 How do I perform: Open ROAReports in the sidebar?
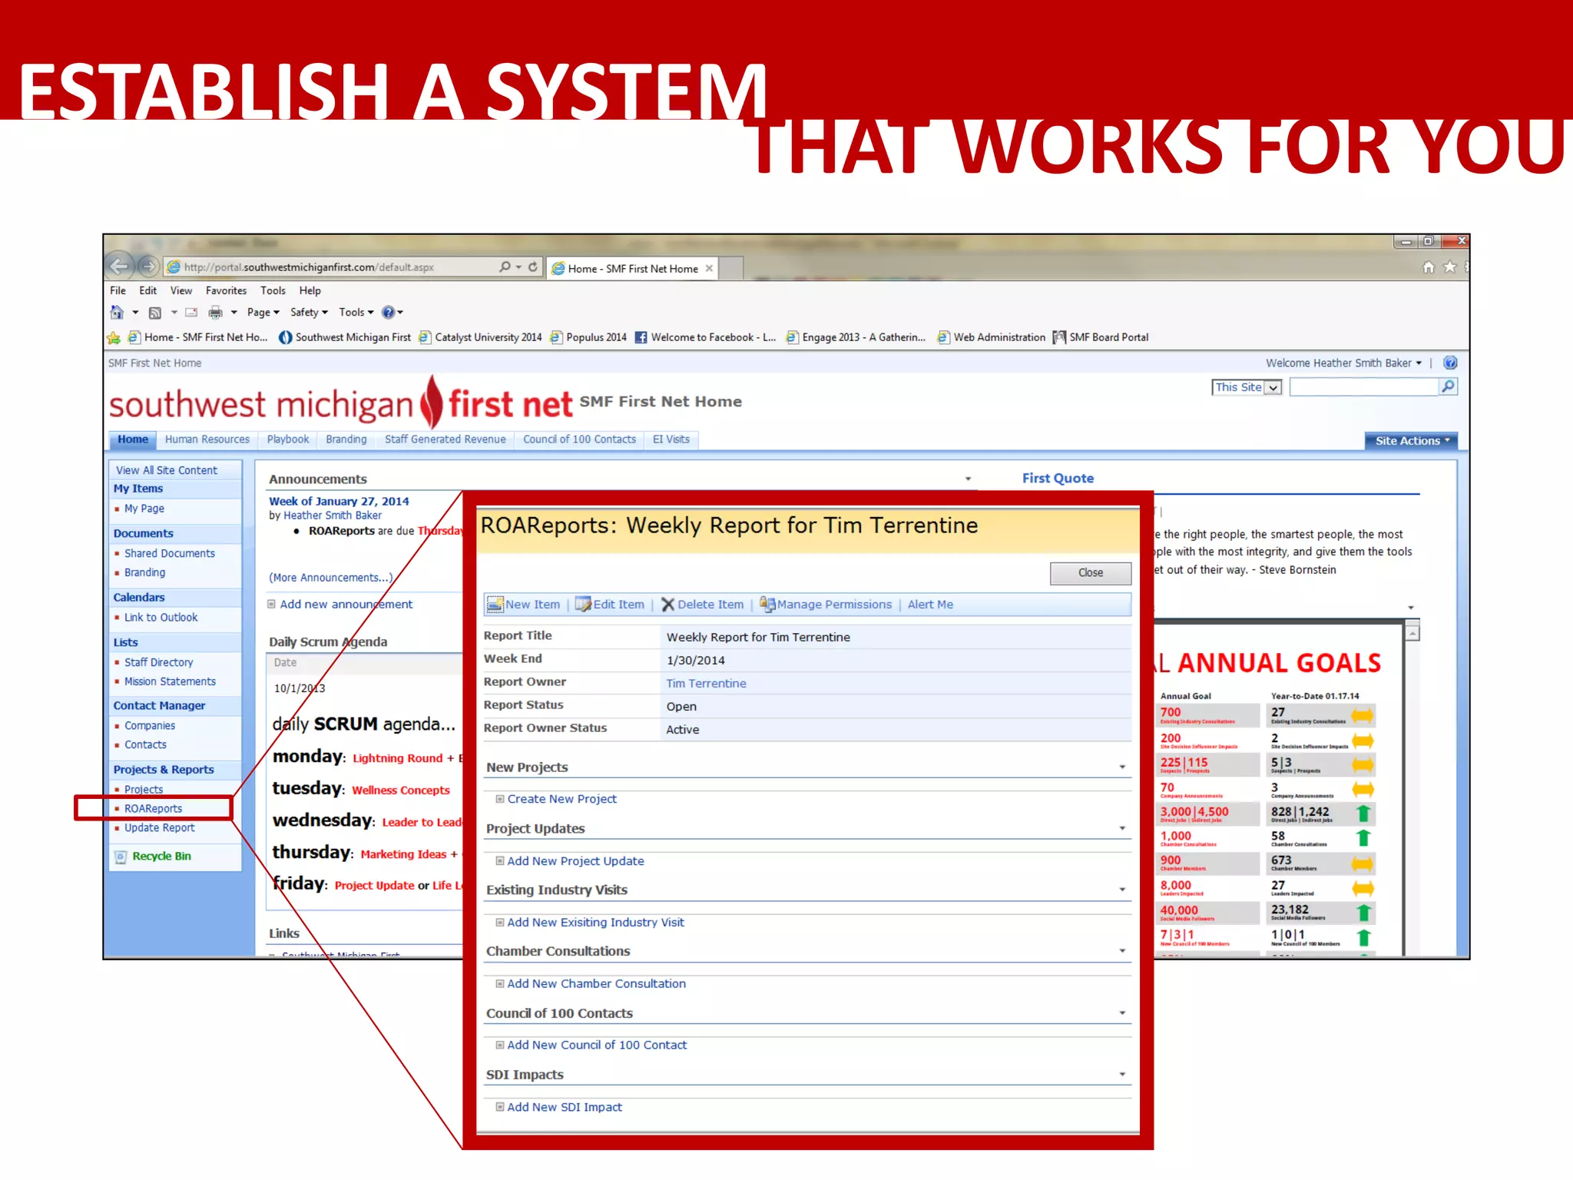(x=153, y=809)
